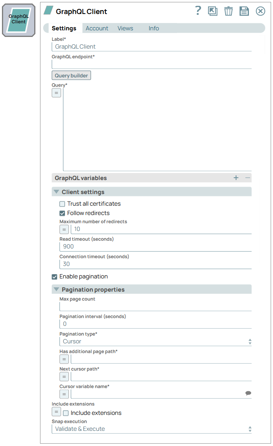Add a GraphQL variable with plus icon

pos(236,178)
